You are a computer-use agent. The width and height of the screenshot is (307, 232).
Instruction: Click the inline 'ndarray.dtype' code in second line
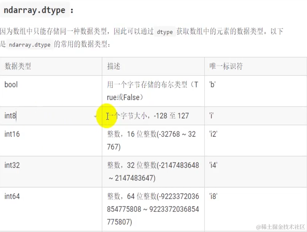click(30, 45)
